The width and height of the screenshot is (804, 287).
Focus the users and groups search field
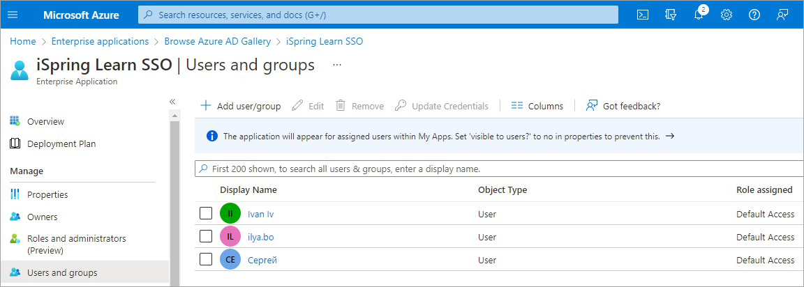click(x=498, y=169)
